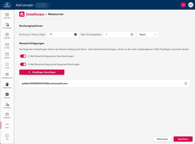
Task: Disable E-Mail notification for Raumbuchungen
Action: (x=23, y=56)
